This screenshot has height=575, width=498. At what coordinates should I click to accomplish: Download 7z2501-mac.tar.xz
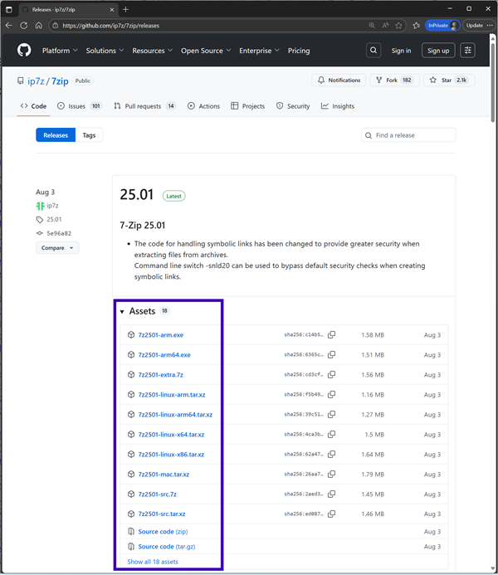(x=164, y=474)
